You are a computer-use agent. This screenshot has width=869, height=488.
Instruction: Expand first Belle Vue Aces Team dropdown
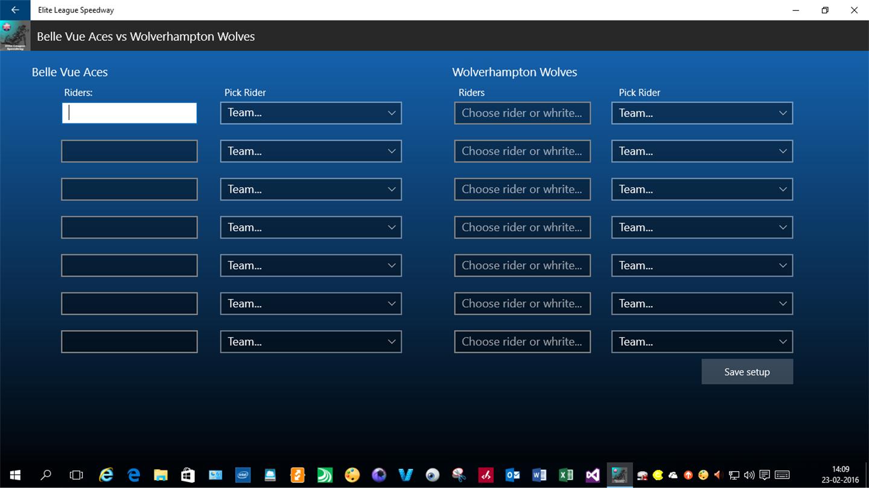tap(311, 113)
